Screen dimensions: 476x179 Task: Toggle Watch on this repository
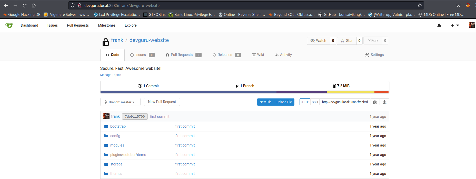pyautogui.click(x=319, y=41)
